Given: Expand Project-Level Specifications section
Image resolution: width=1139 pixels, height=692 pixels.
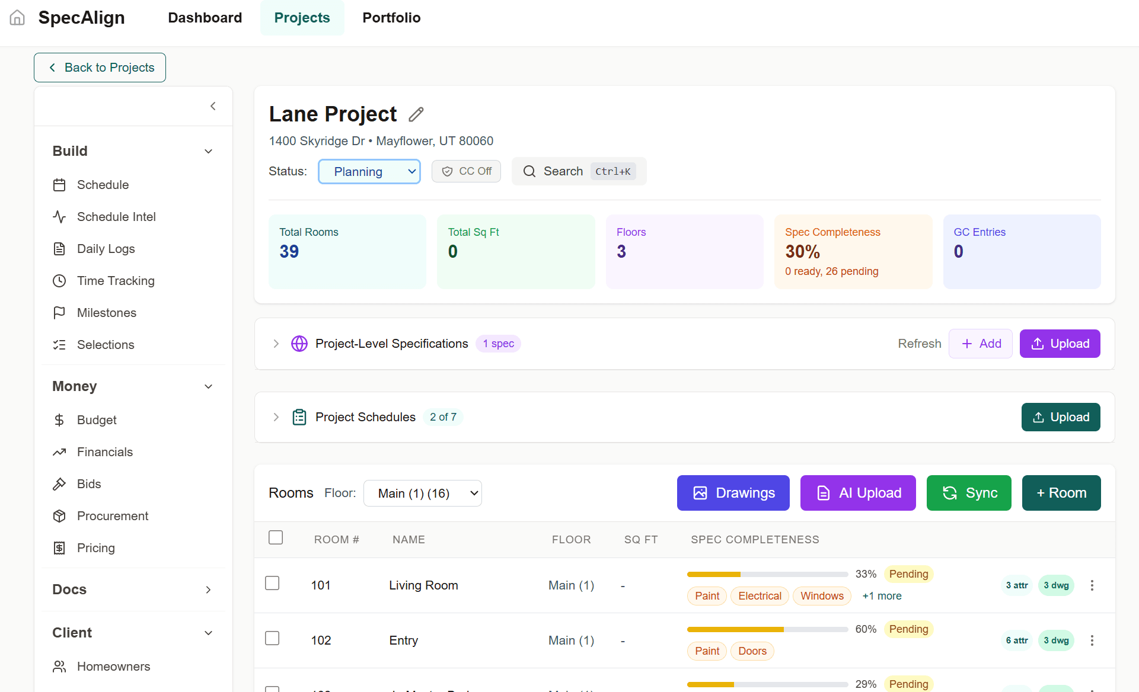Looking at the screenshot, I should coord(275,344).
